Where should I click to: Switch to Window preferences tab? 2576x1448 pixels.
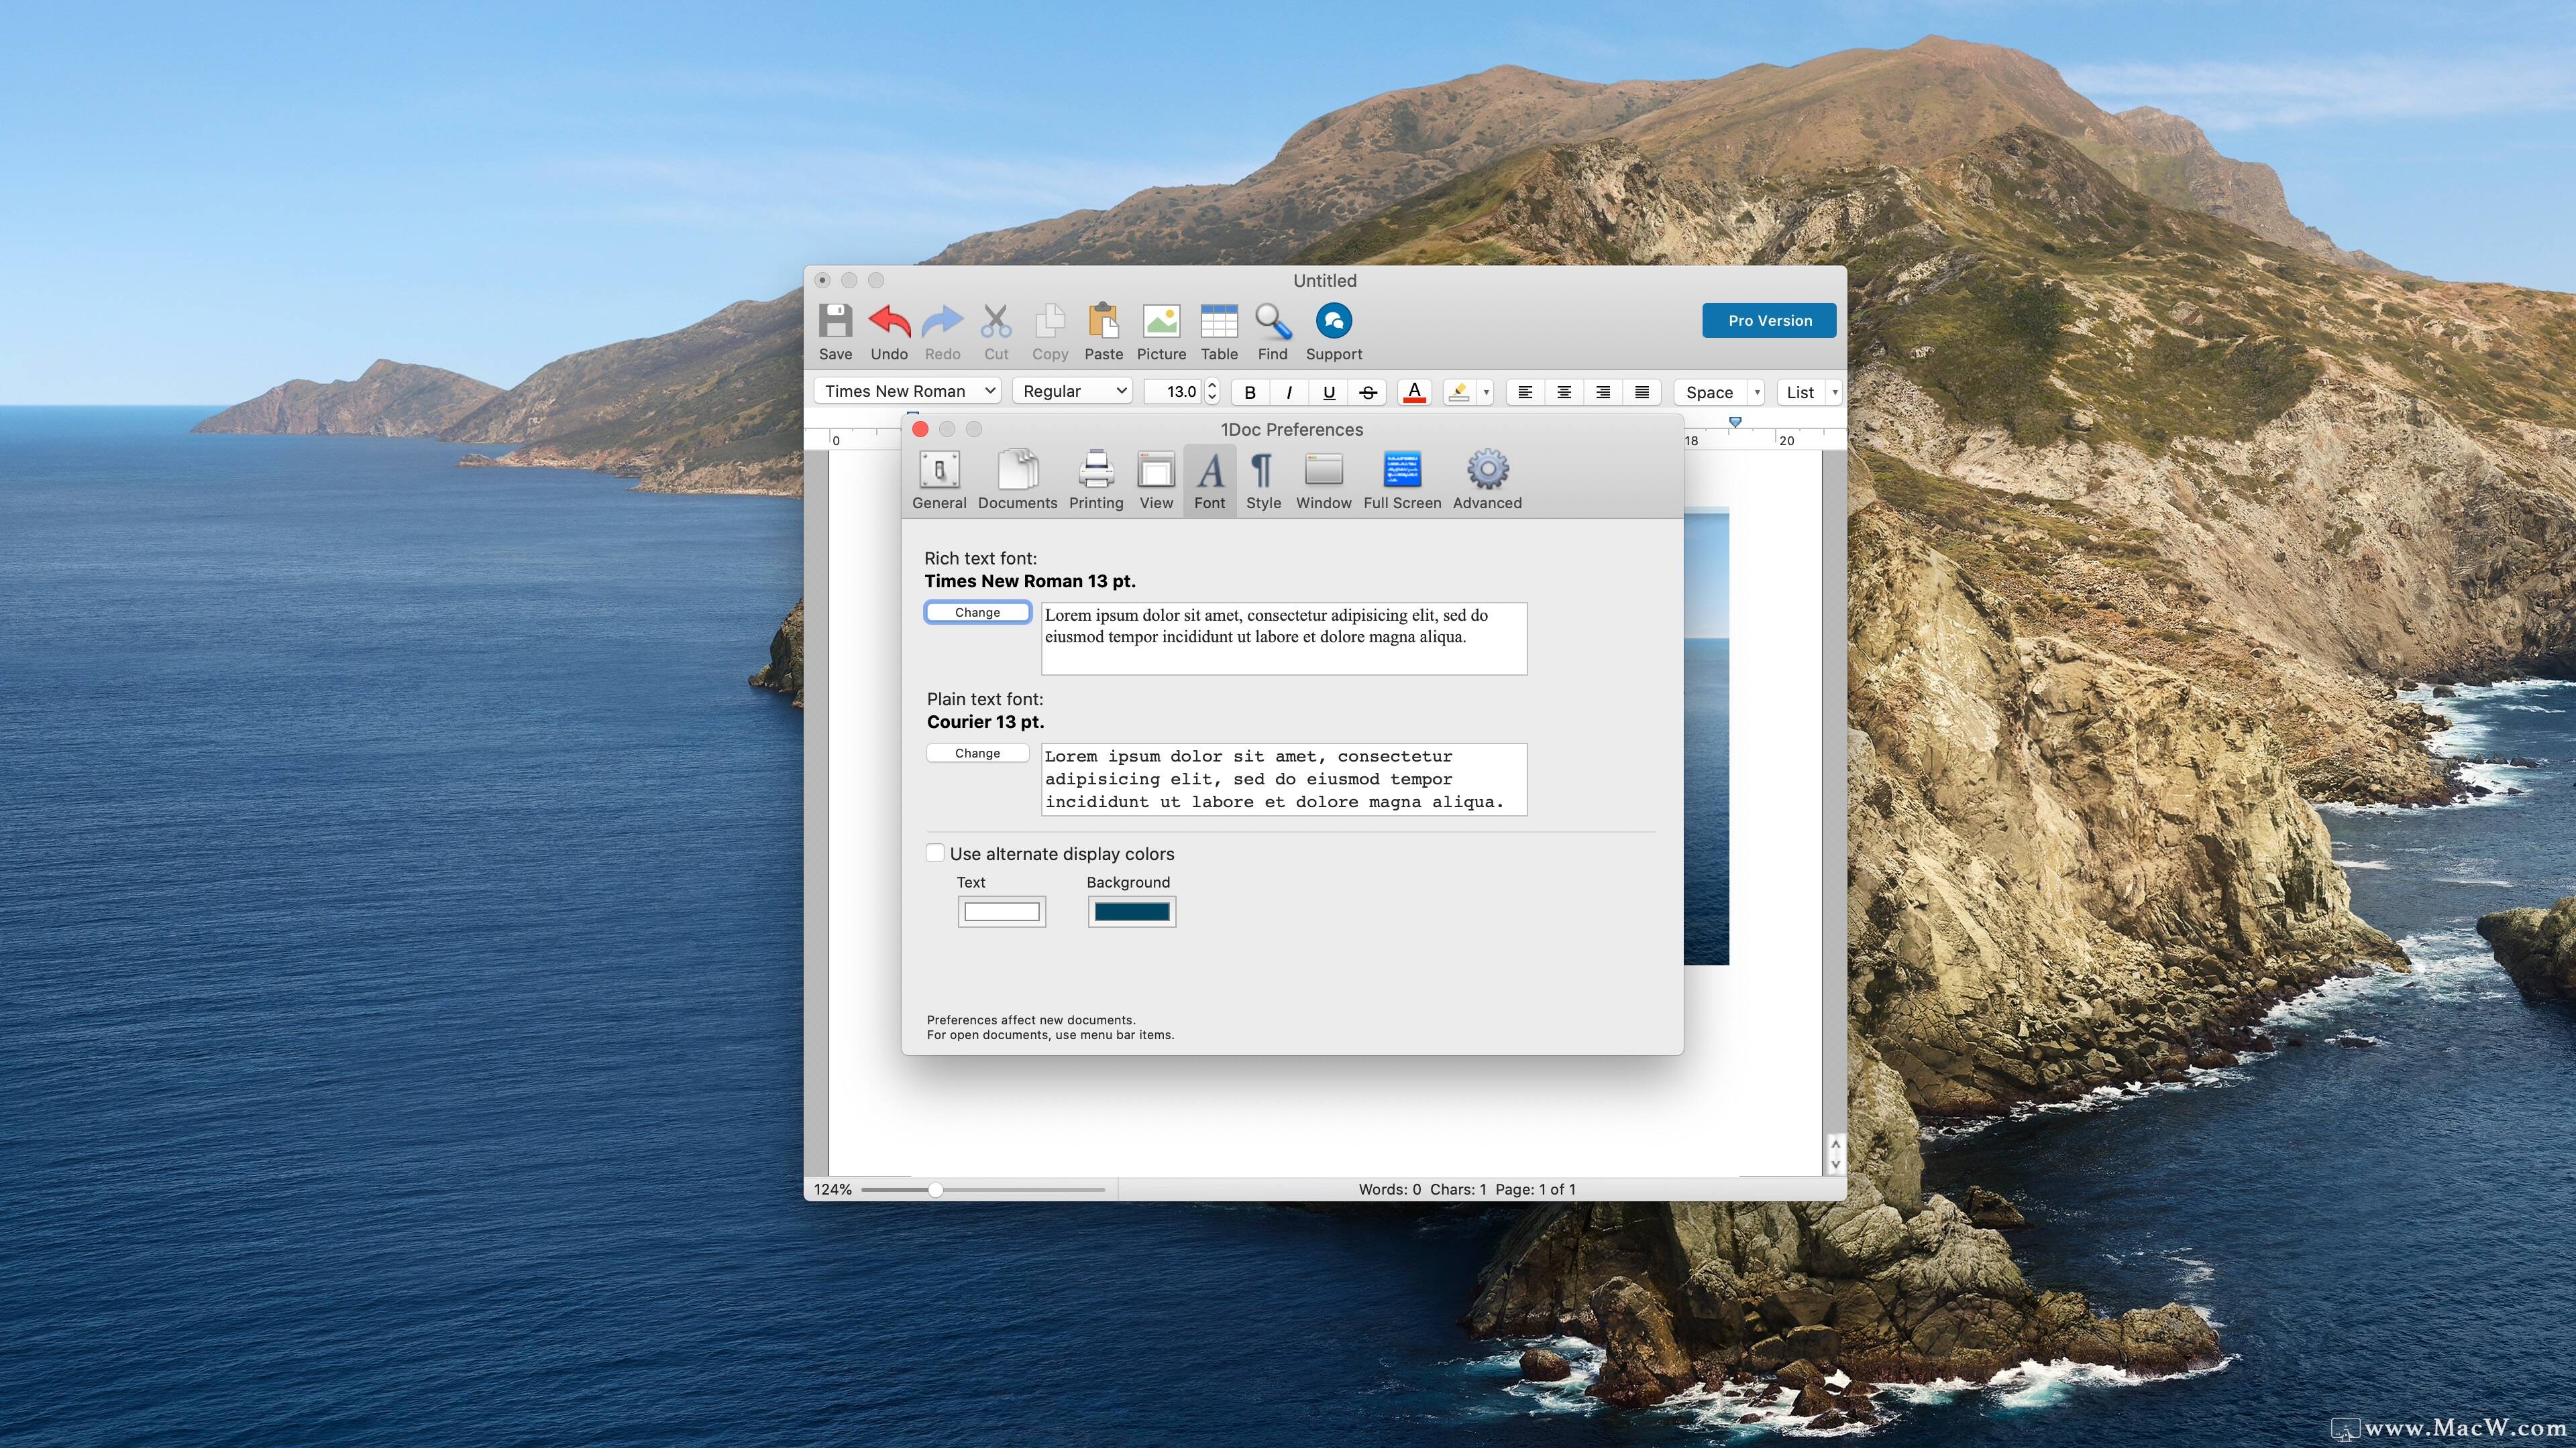coord(1323,481)
